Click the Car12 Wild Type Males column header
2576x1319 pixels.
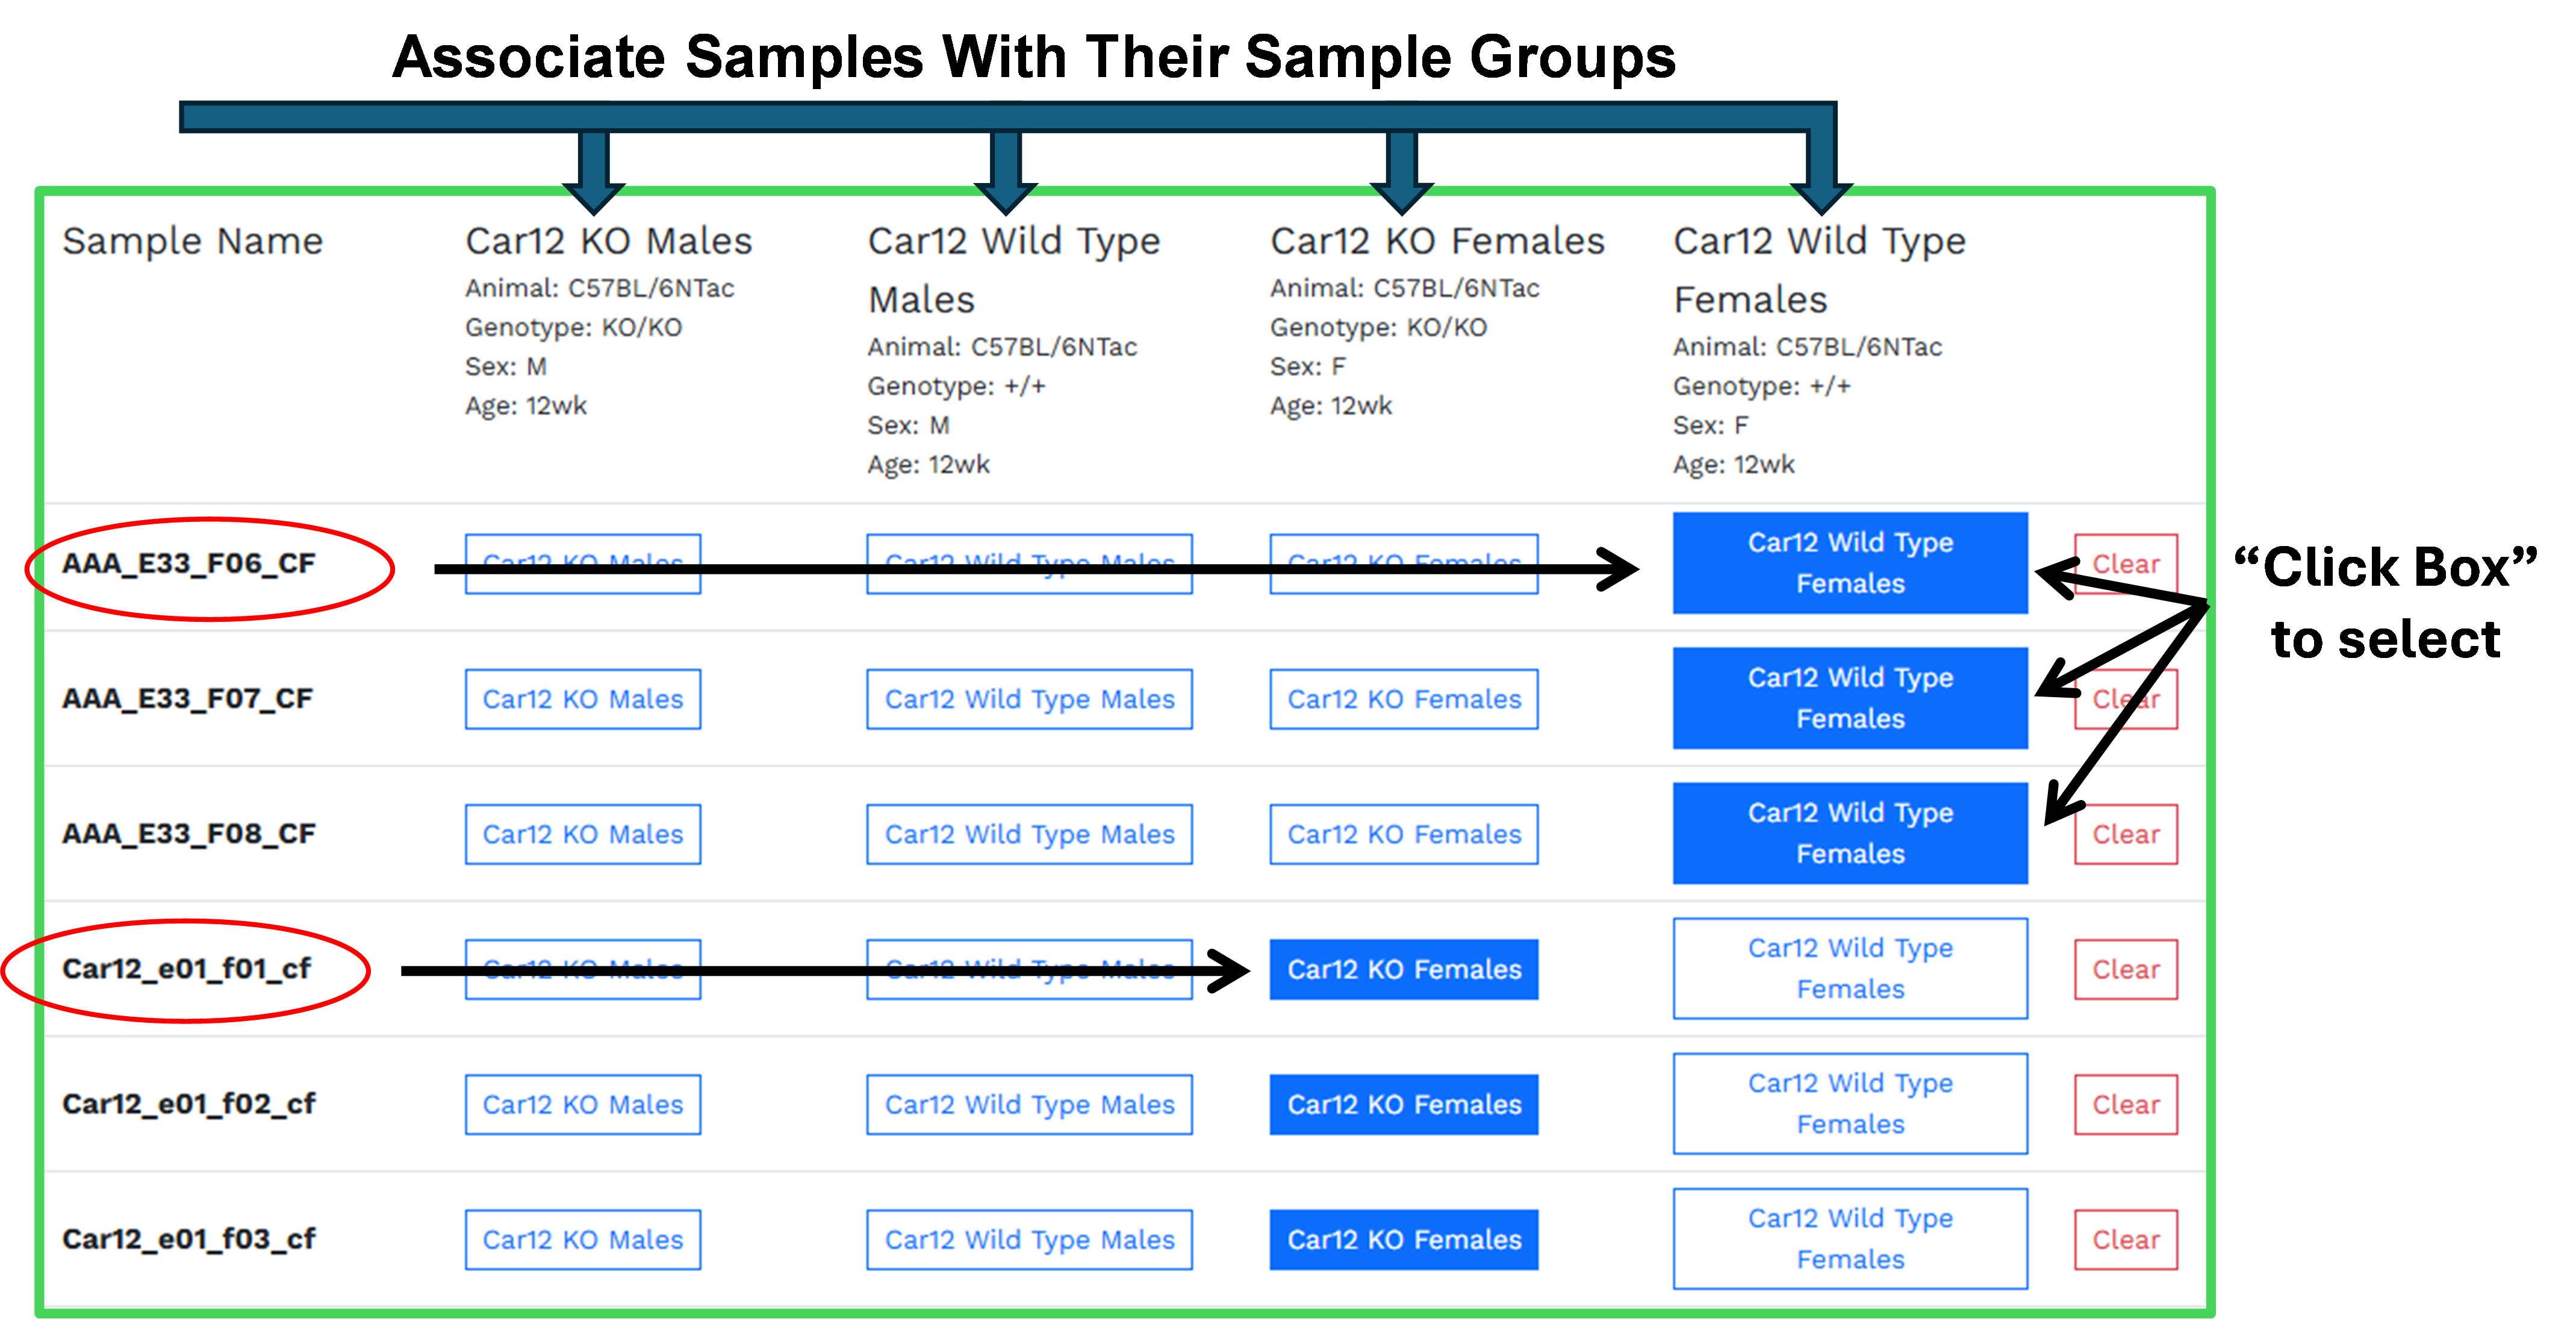pyautogui.click(x=1013, y=270)
